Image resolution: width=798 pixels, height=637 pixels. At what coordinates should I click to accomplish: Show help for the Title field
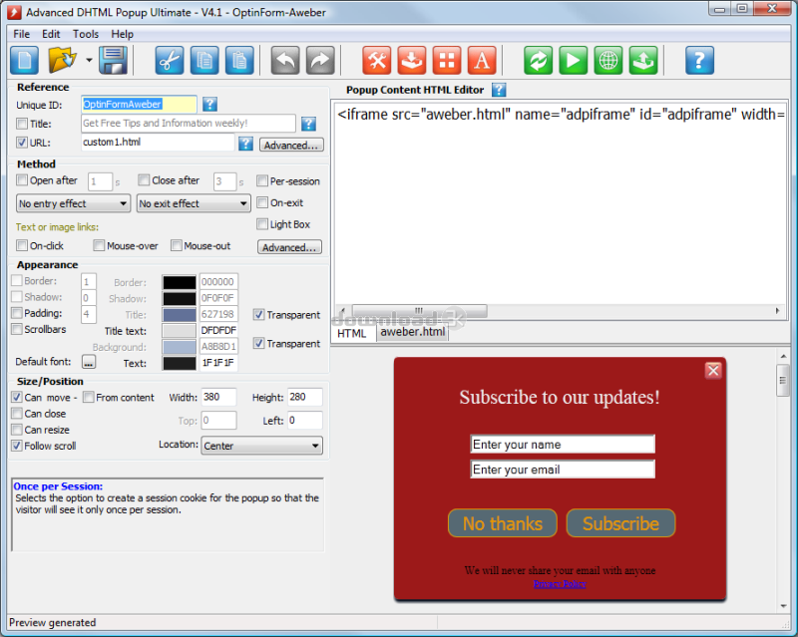(x=308, y=124)
